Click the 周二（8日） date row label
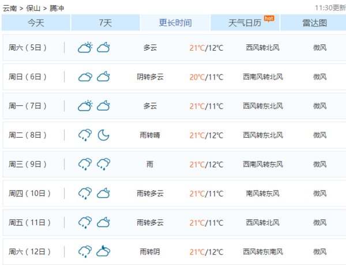 (28, 135)
